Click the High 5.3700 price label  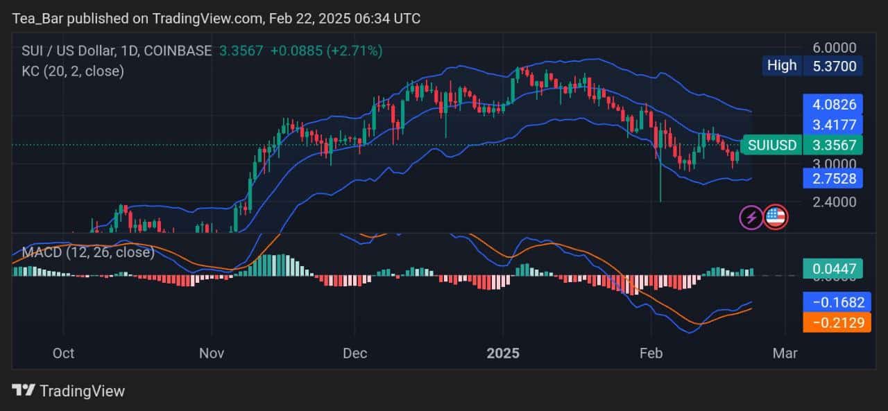point(812,67)
